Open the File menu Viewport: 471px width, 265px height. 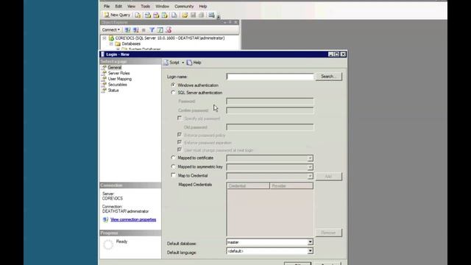pyautogui.click(x=107, y=7)
